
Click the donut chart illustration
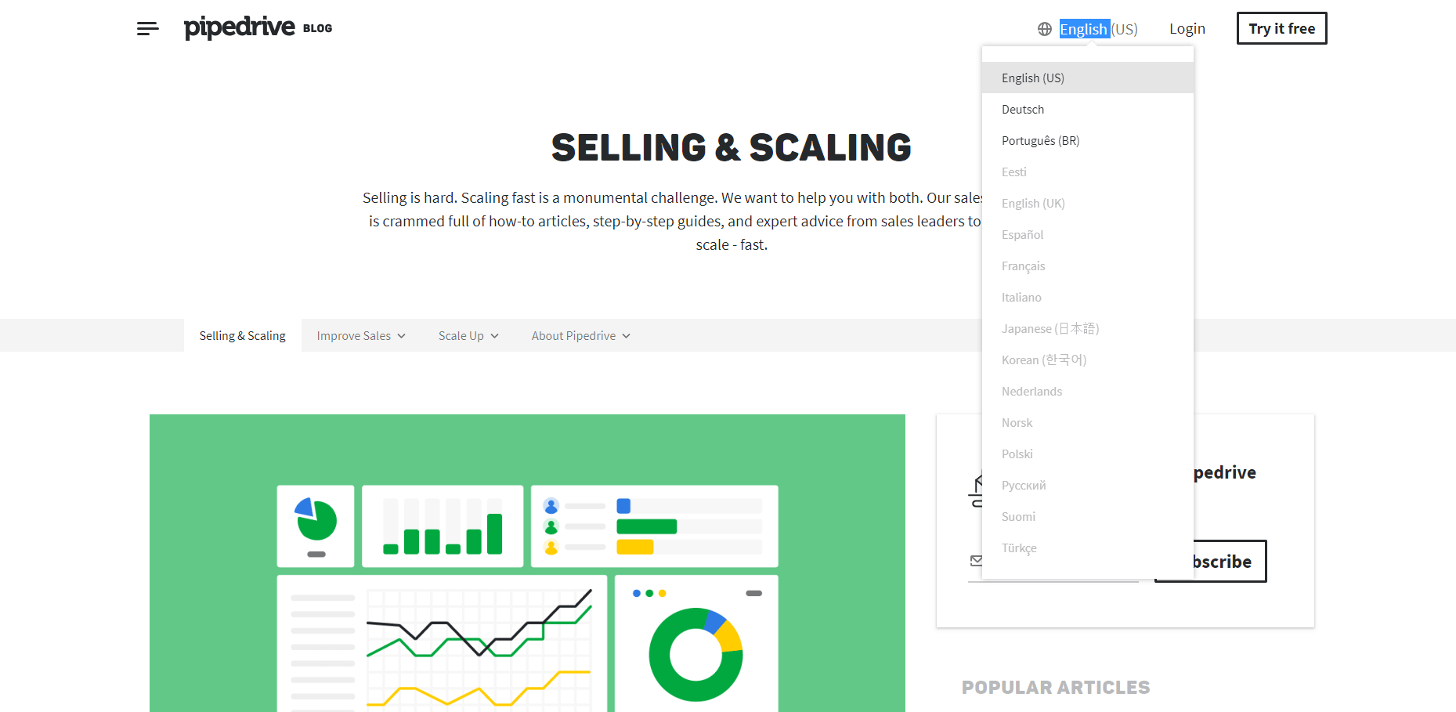pos(695,654)
